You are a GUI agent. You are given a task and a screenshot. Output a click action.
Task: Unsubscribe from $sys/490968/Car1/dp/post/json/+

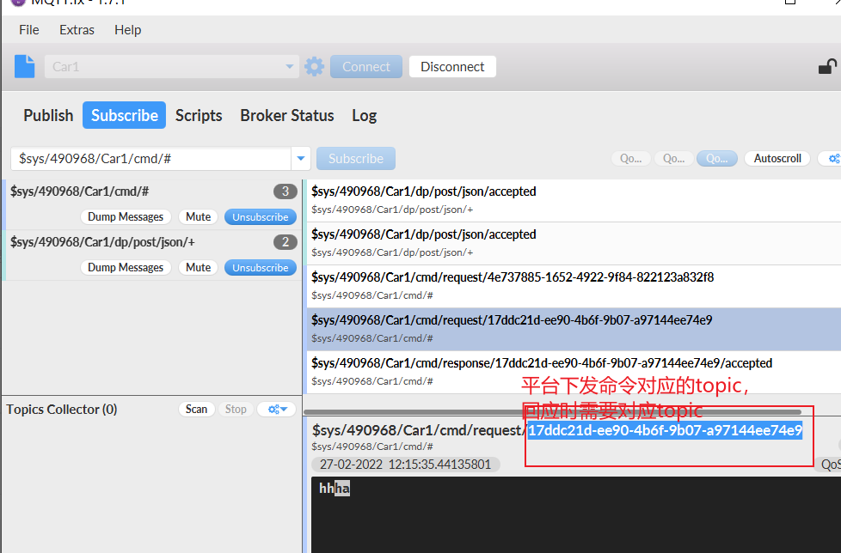click(261, 268)
